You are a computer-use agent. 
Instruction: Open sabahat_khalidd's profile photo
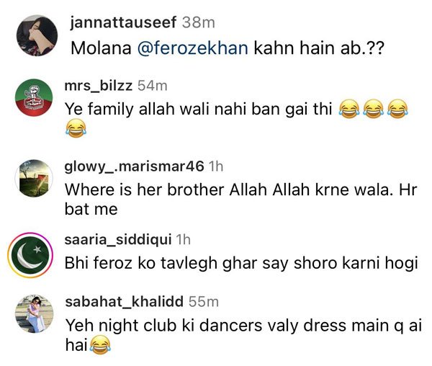pyautogui.click(x=34, y=313)
